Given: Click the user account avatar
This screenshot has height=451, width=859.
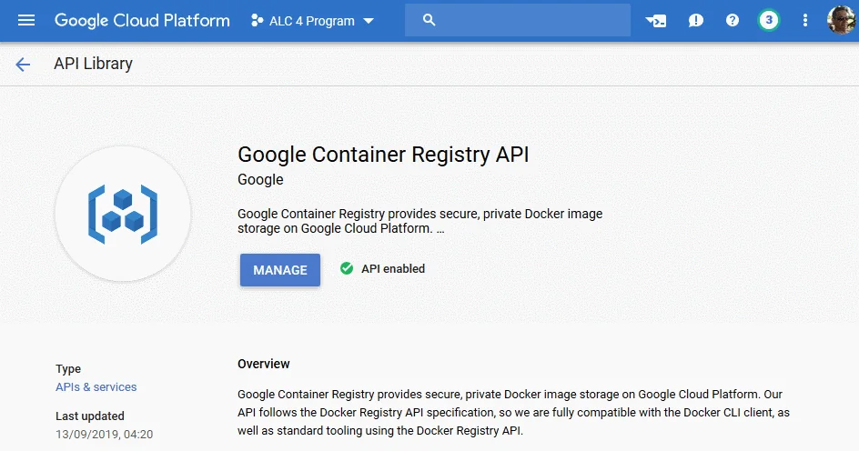Looking at the screenshot, I should [841, 20].
